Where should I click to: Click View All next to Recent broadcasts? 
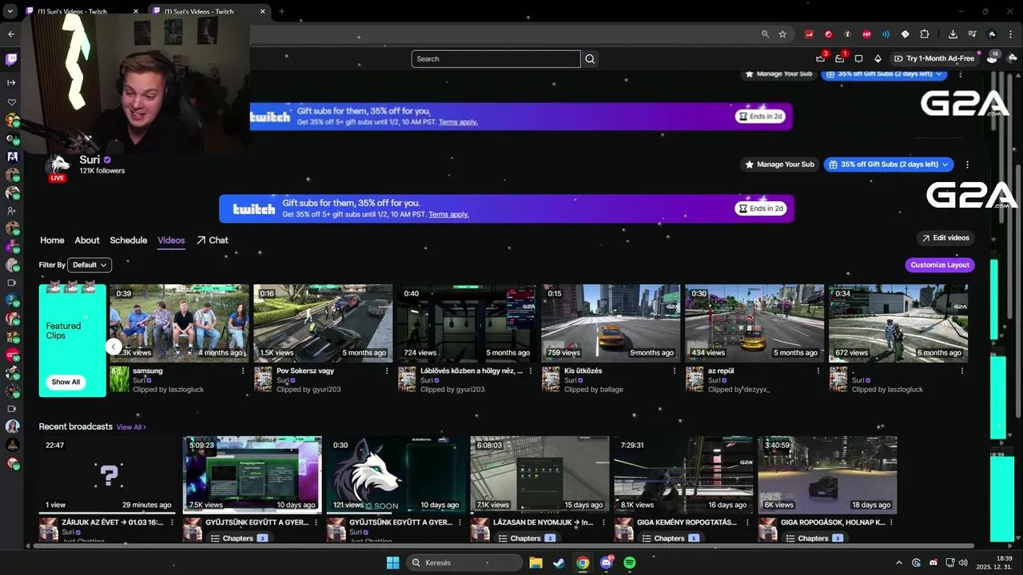click(x=131, y=427)
